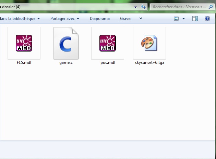Refresh the folder with the address bar button
This screenshot has height=159, width=216.
coord(143,7)
